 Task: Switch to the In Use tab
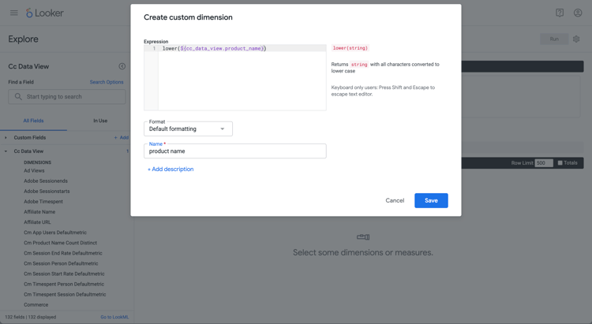(100, 121)
